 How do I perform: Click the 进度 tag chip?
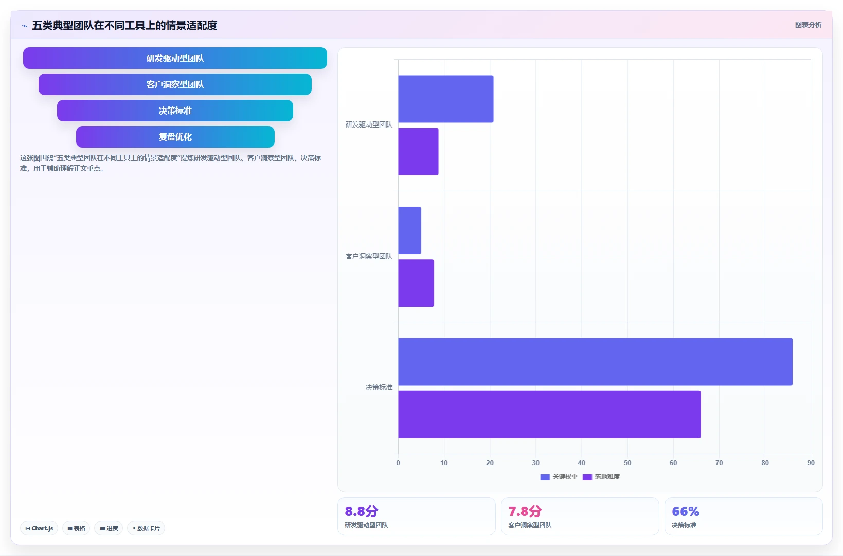click(x=109, y=528)
